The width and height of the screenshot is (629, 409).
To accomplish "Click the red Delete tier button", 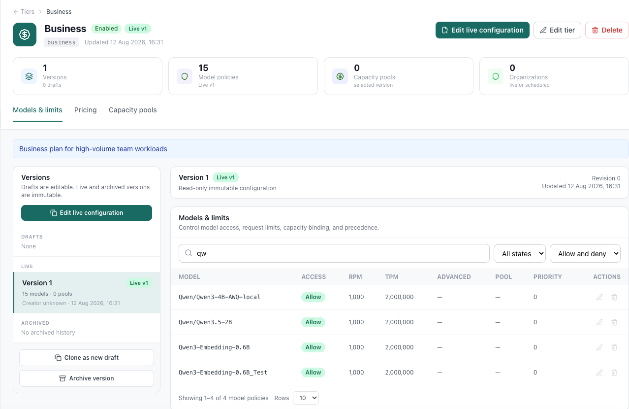I will coord(607,30).
